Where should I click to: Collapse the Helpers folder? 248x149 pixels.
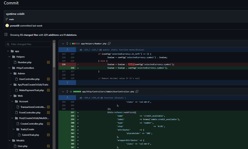[x=9, y=57]
